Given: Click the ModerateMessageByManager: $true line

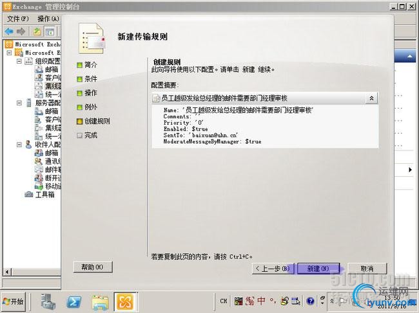Looking at the screenshot, I should 212,141.
